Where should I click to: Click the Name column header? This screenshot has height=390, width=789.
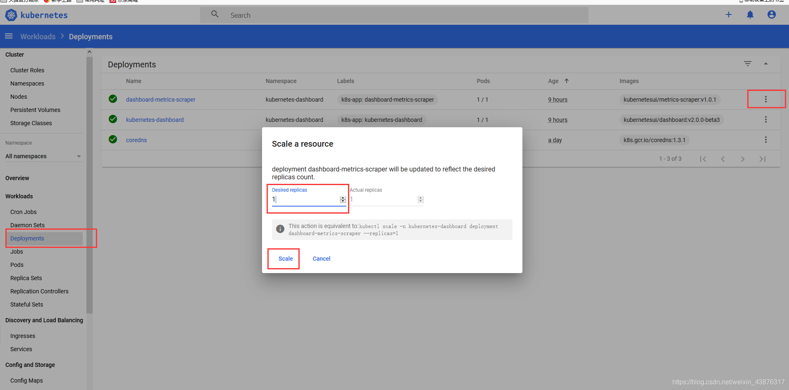[134, 81]
